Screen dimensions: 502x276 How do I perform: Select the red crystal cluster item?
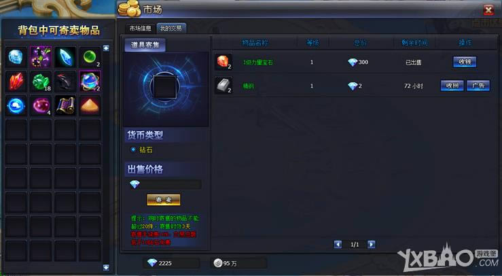point(16,82)
